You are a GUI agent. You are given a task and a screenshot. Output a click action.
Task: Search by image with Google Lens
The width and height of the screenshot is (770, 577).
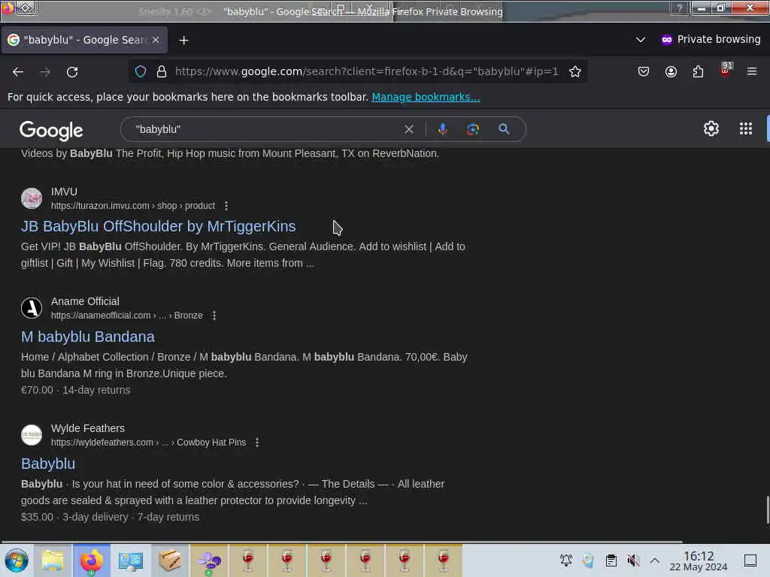473,129
